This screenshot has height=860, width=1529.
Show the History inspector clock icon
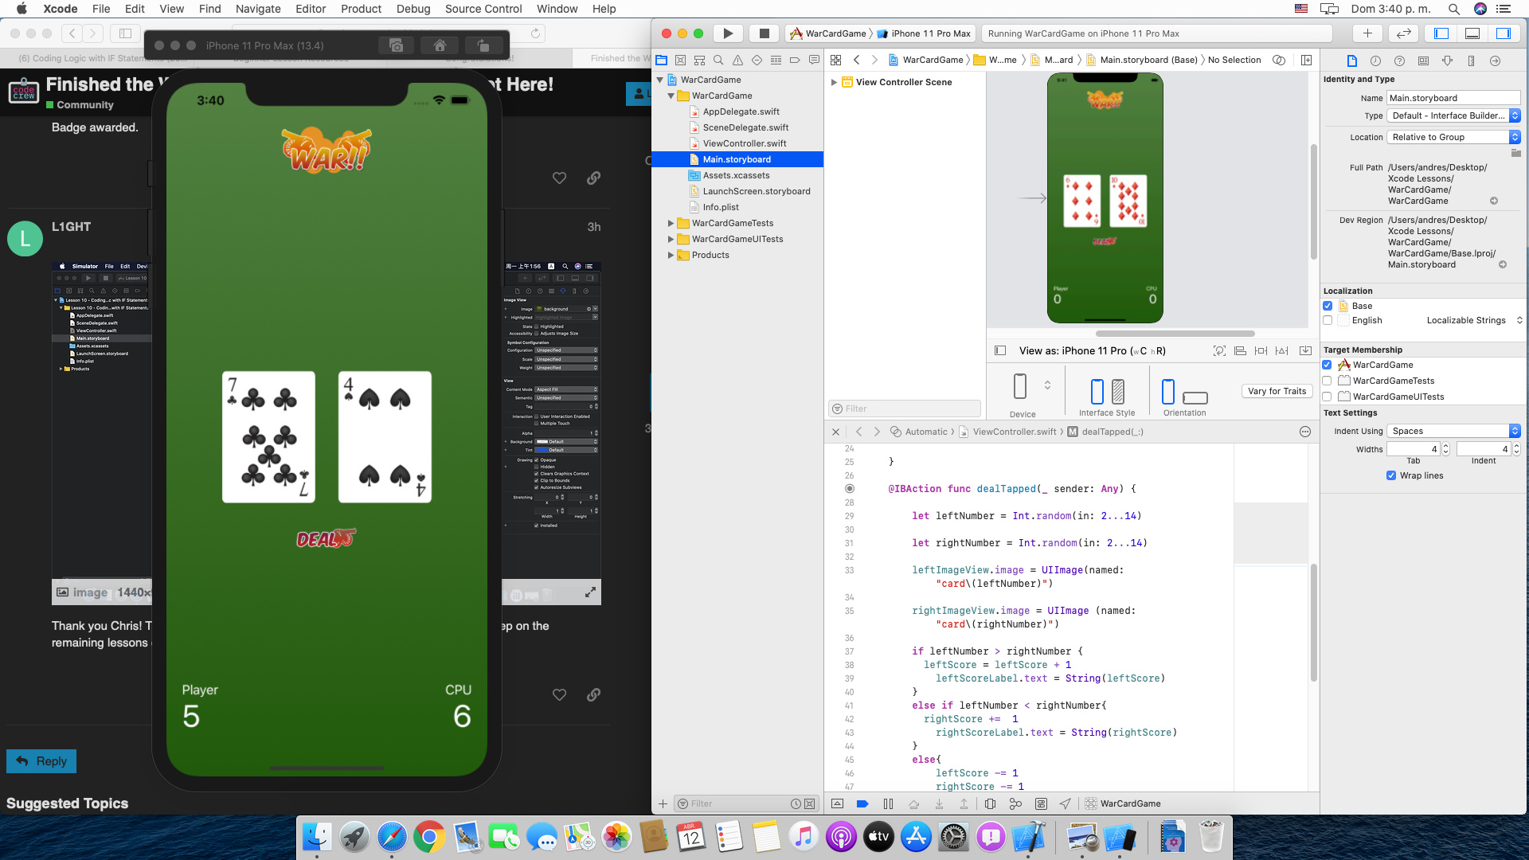(x=1375, y=61)
